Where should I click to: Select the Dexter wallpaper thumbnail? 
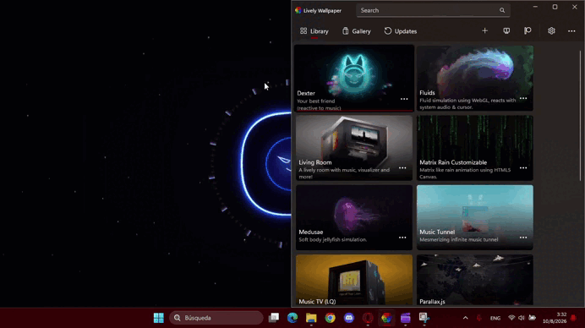click(354, 78)
